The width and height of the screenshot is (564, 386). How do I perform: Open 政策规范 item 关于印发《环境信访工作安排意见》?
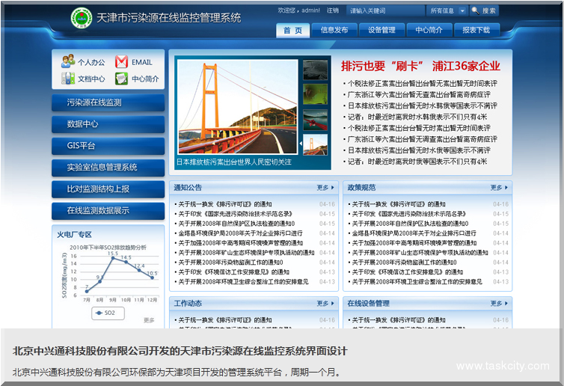click(x=407, y=272)
